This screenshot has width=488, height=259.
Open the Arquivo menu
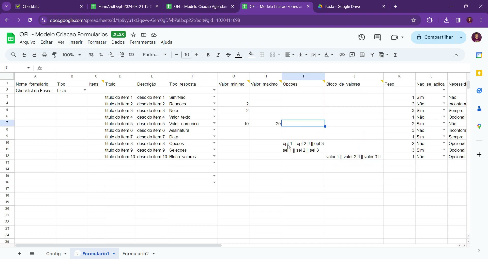coord(27,42)
